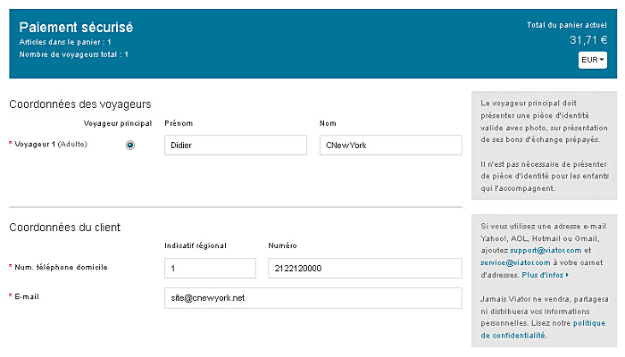The image size is (625, 357).
Task: Open the EUR currency dropdown
Action: [x=592, y=60]
